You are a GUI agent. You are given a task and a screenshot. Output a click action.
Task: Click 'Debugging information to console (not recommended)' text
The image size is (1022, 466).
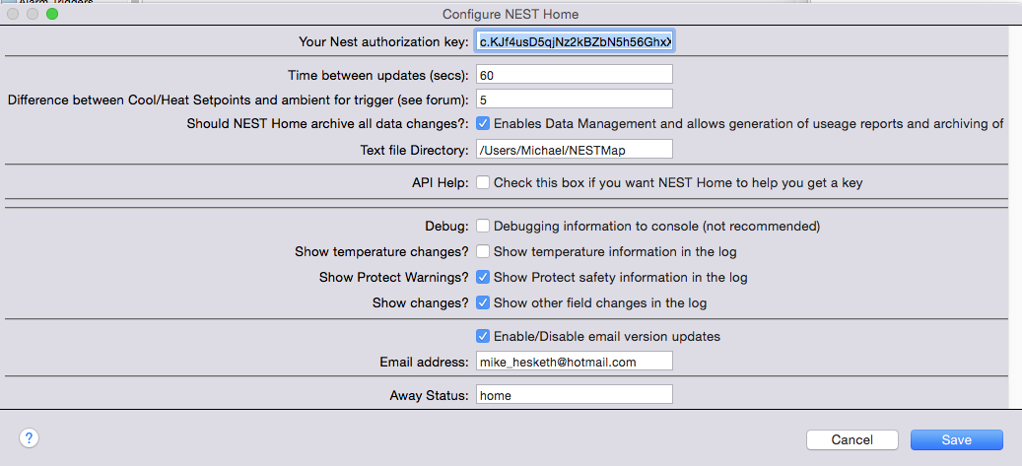pyautogui.click(x=656, y=227)
